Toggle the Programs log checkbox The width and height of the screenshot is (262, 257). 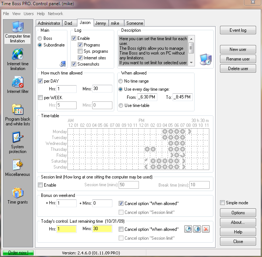(80, 45)
